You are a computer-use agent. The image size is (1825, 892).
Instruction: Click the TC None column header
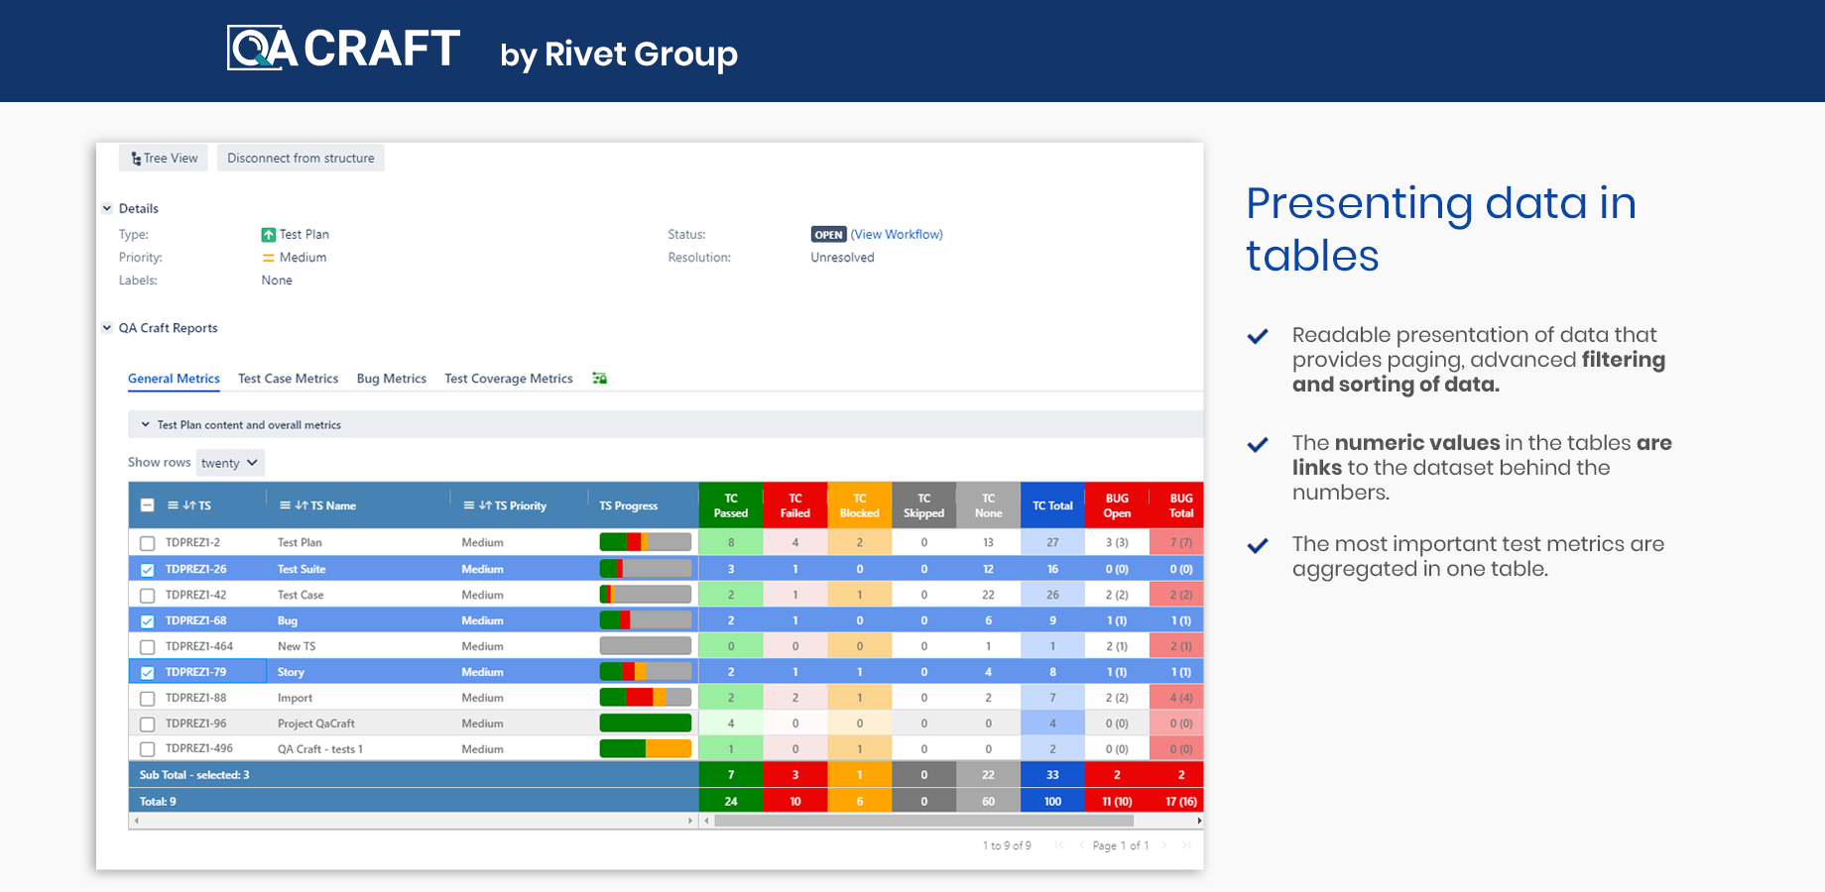[989, 505]
